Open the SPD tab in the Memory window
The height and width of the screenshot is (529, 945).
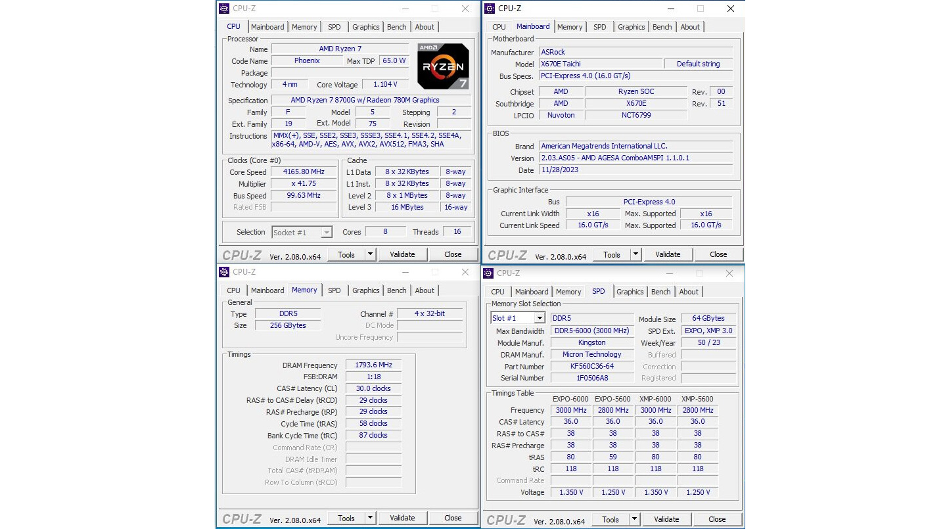[x=334, y=290]
